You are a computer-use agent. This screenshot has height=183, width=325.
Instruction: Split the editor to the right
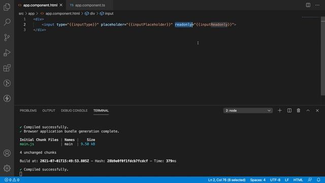tap(308, 5)
